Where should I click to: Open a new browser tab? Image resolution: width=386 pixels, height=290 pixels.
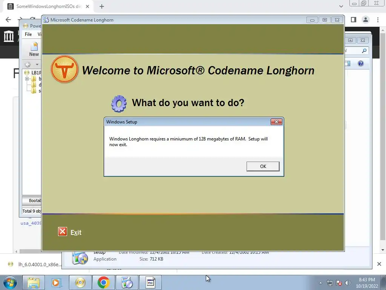pyautogui.click(x=102, y=6)
